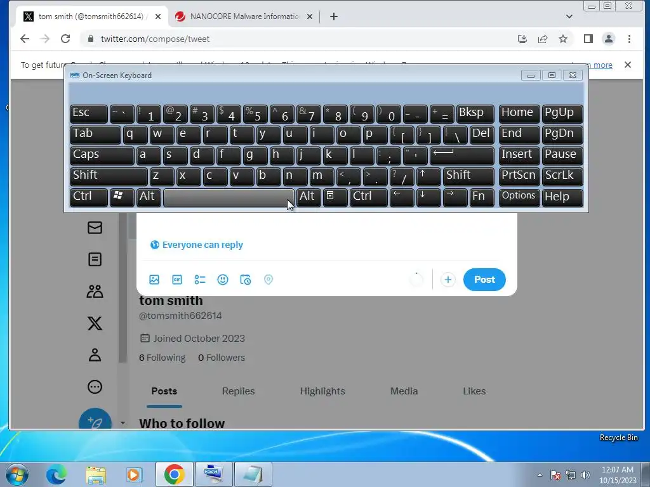Reload the page in Chrome
This screenshot has width=650, height=487.
(65, 39)
